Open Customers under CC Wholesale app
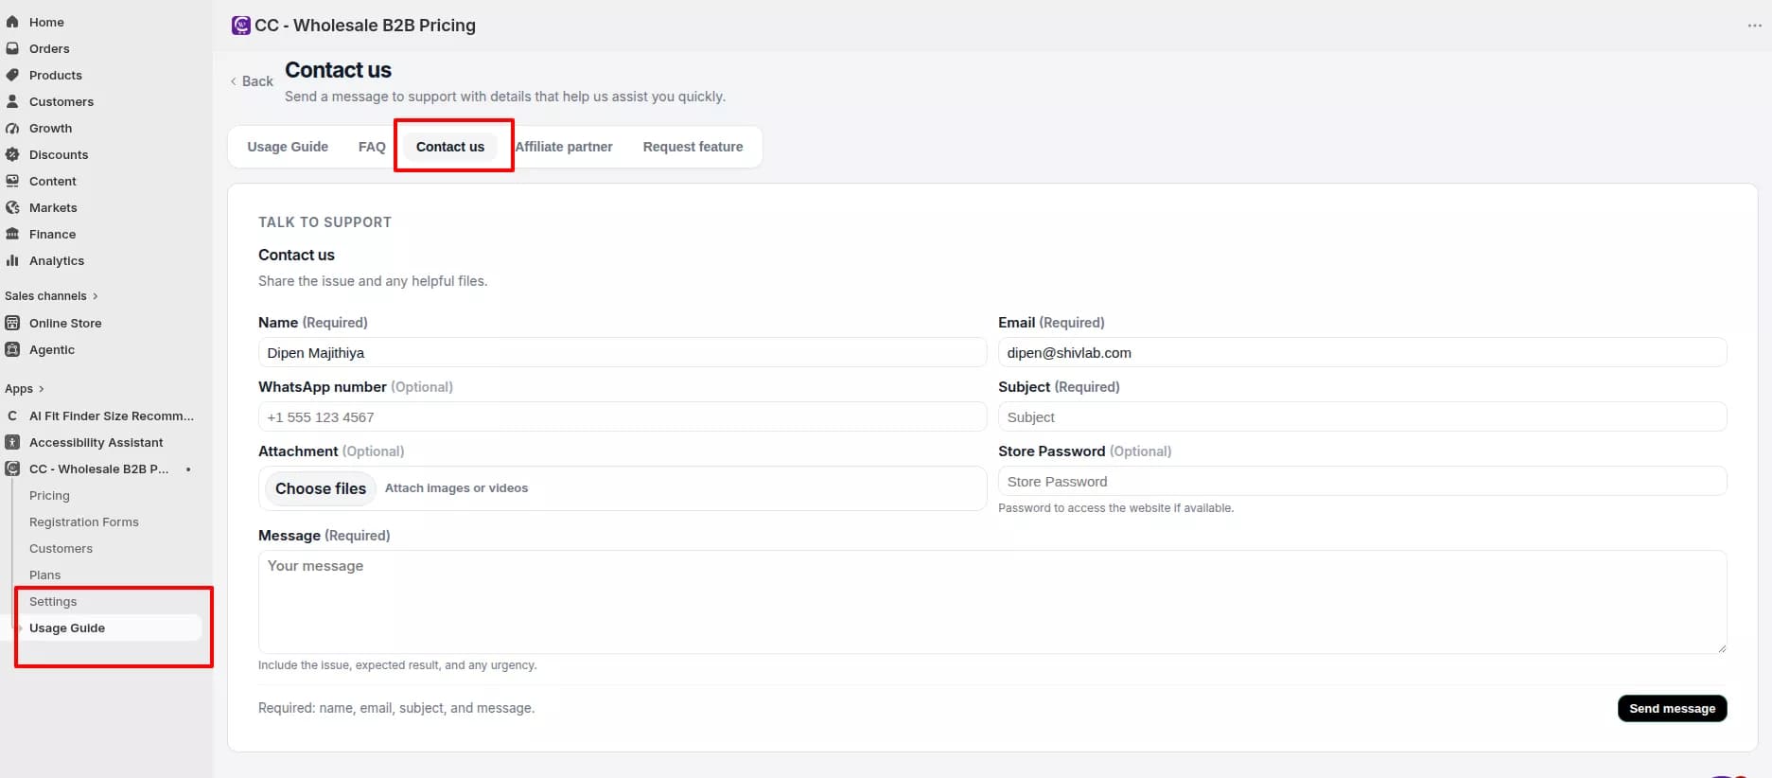The height and width of the screenshot is (778, 1772). (61, 548)
